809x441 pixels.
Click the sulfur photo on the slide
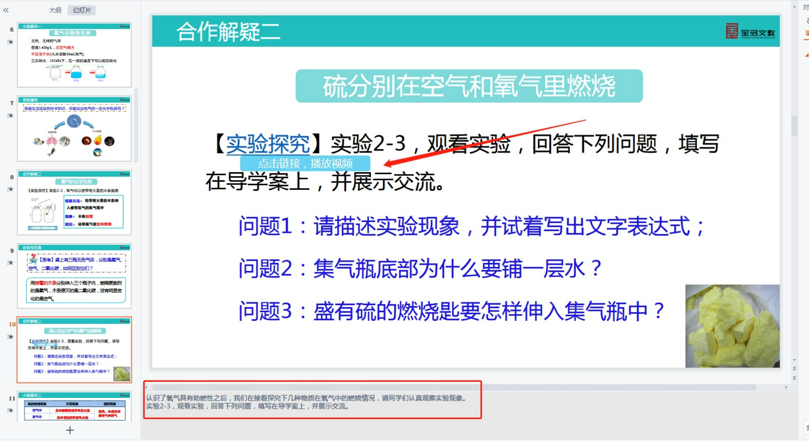click(x=732, y=326)
